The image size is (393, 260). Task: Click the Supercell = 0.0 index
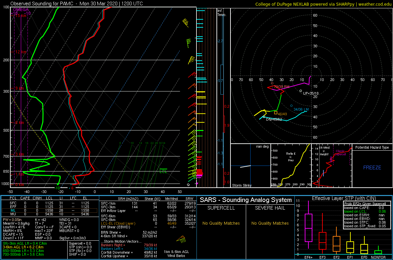(80, 243)
